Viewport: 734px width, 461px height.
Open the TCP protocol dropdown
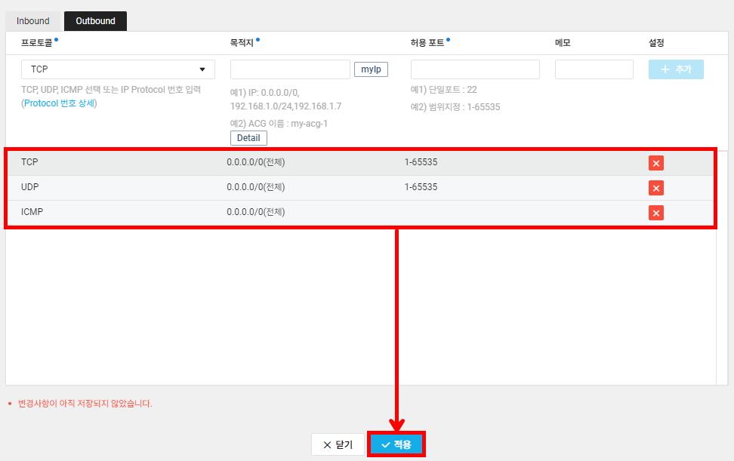(x=118, y=69)
